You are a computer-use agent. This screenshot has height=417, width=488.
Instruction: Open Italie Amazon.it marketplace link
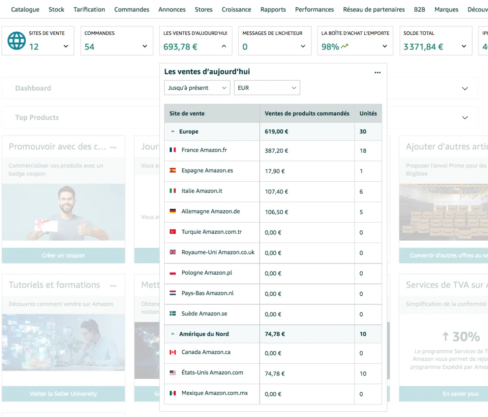pos(202,191)
